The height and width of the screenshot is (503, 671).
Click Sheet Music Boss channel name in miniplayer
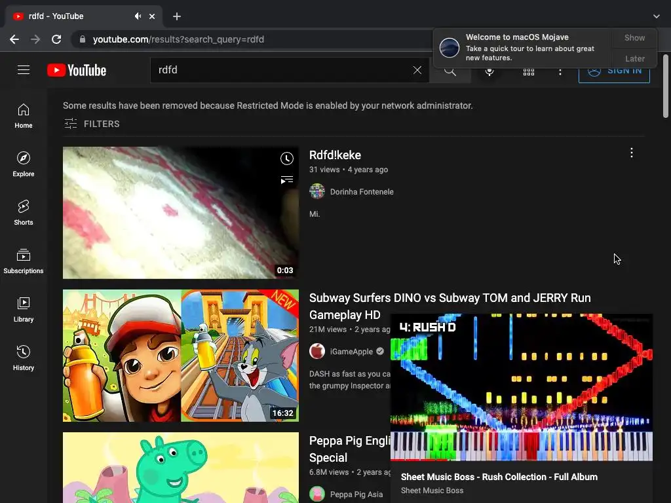tap(432, 491)
